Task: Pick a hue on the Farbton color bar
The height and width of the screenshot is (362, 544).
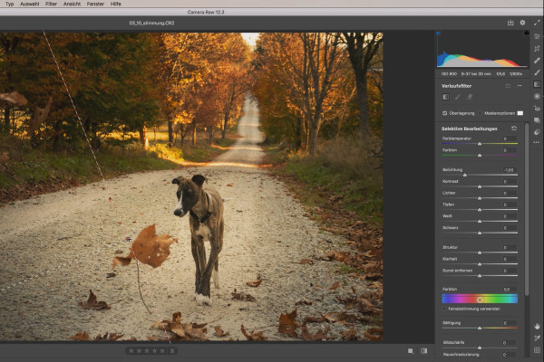Action: coord(480,299)
